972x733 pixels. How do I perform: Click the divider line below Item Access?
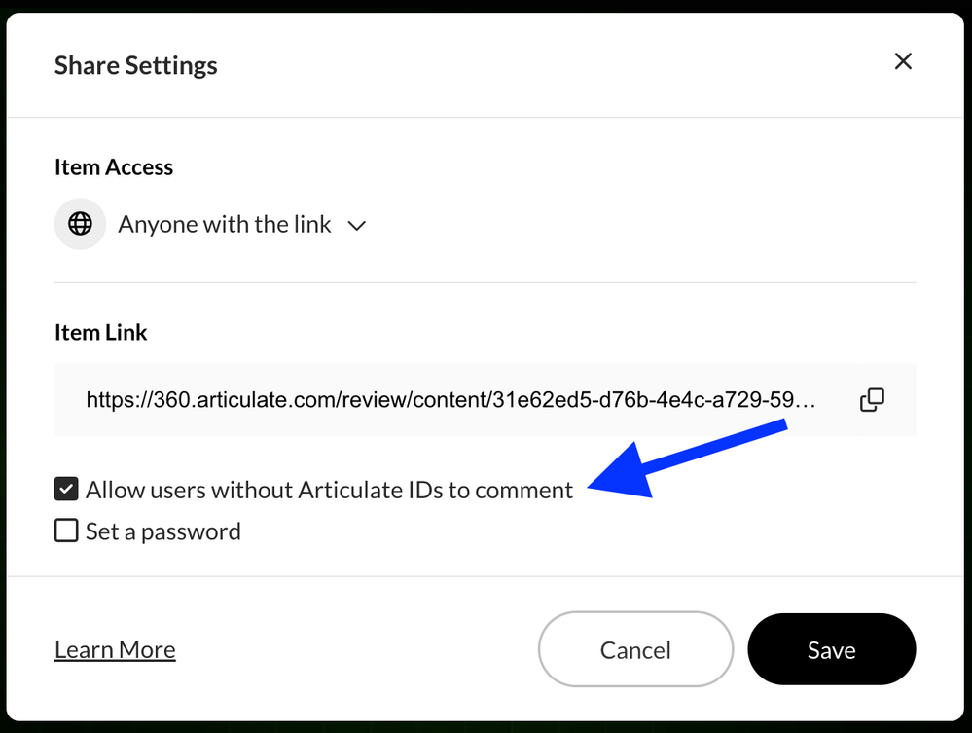pyautogui.click(x=485, y=282)
